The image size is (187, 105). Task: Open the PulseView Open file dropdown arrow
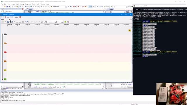click(5, 22)
